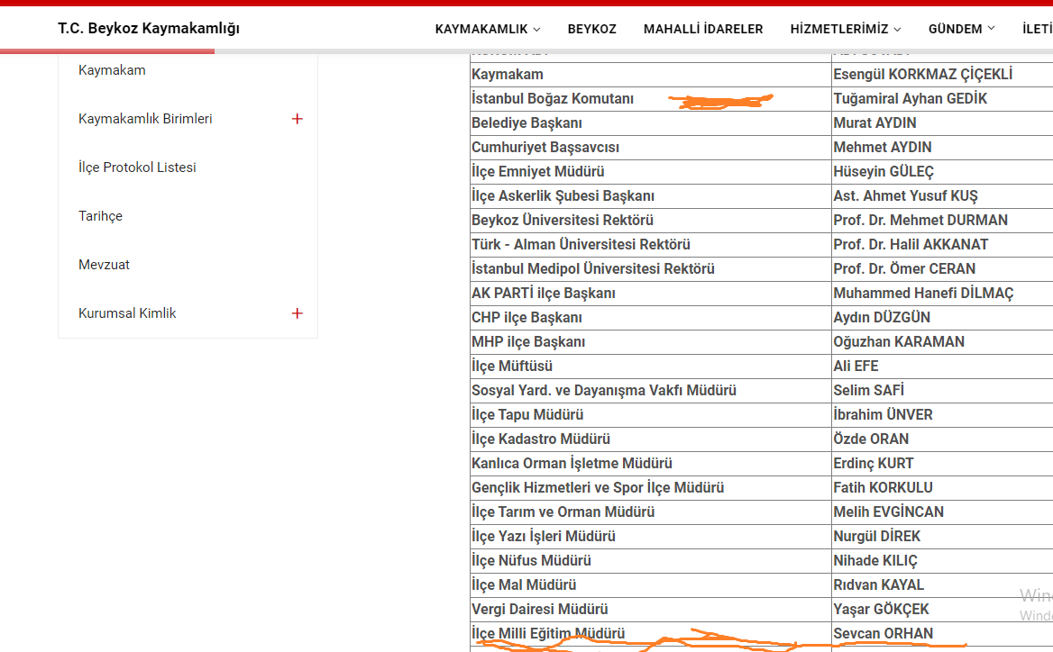Screen dimensions: 1053x652
Task: Click Sosyal Yard. ve Dayanışma Vakfı Müdürü
Action: click(604, 391)
